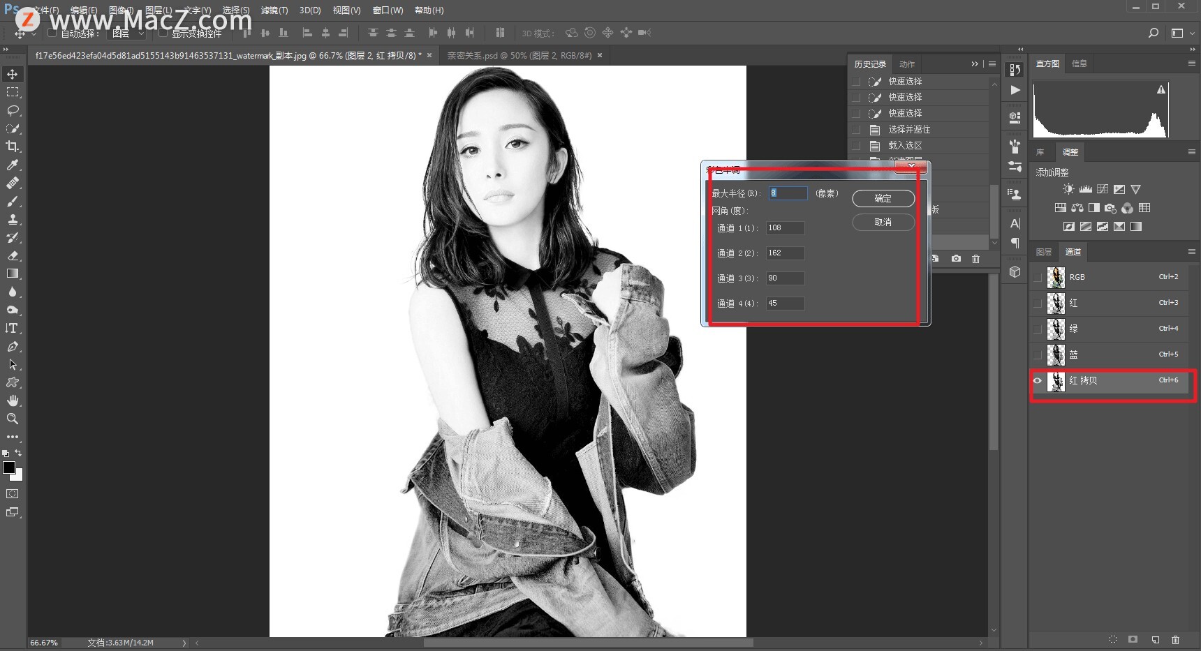Select the Lasso tool
The image size is (1201, 651).
click(13, 110)
